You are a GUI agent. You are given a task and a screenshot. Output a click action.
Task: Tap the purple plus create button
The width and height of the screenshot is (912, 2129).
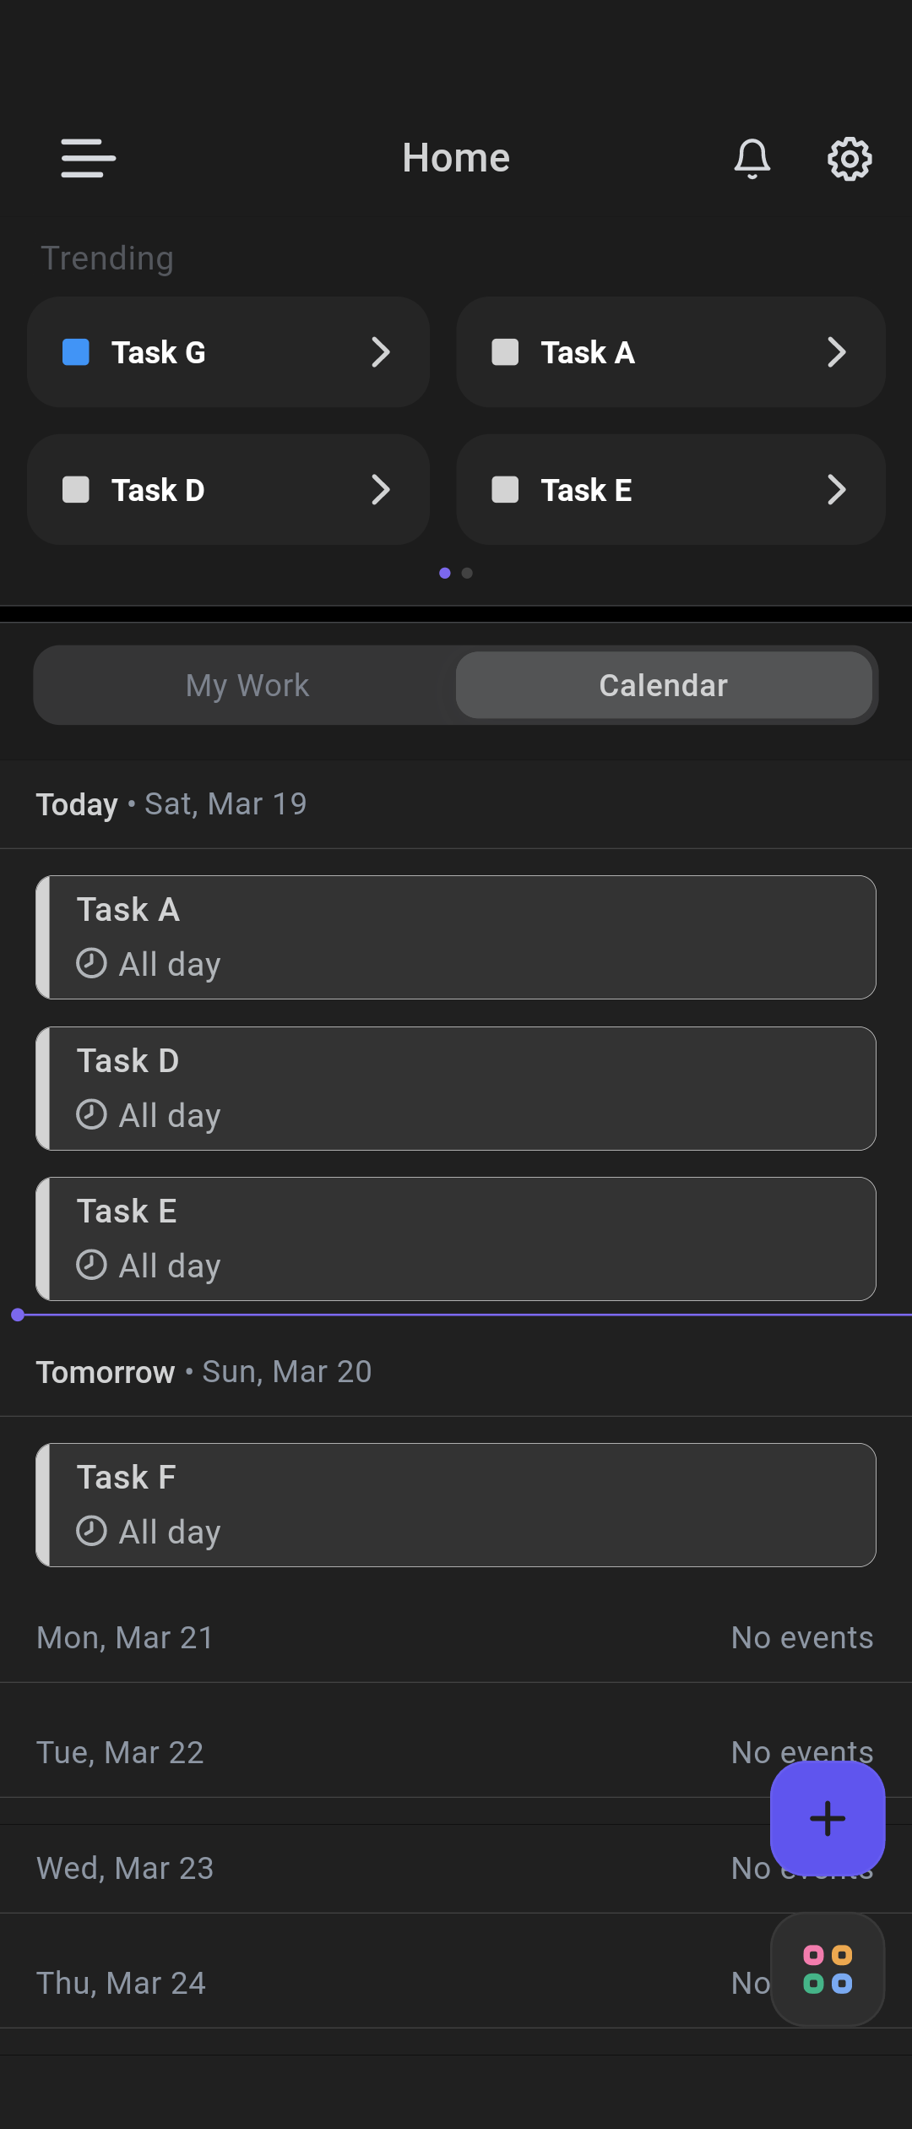tap(827, 1818)
